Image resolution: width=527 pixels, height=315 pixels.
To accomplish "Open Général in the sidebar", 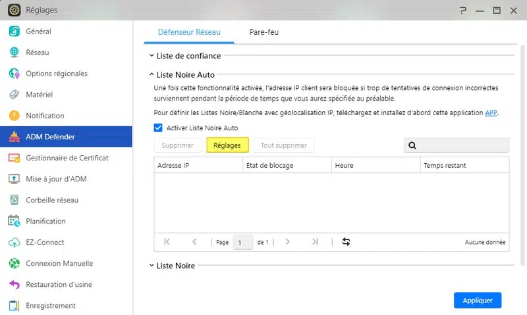I will (67, 31).
